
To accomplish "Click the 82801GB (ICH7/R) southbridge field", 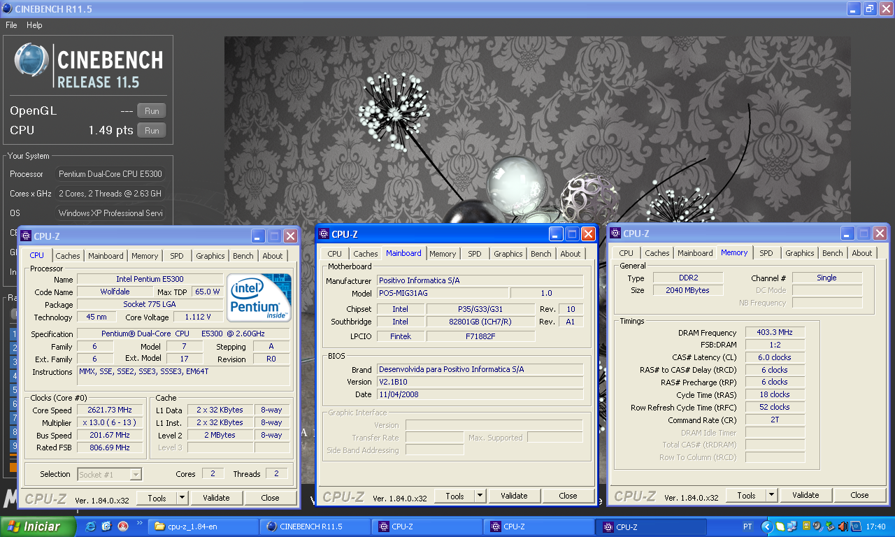I will (481, 322).
